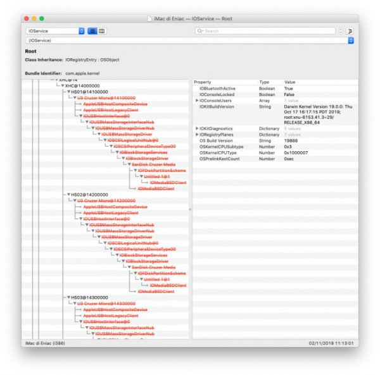Image resolution: width=380 pixels, height=375 pixels.
Task: Select IOBlockStorageDriver under HS01
Action: click(147, 159)
